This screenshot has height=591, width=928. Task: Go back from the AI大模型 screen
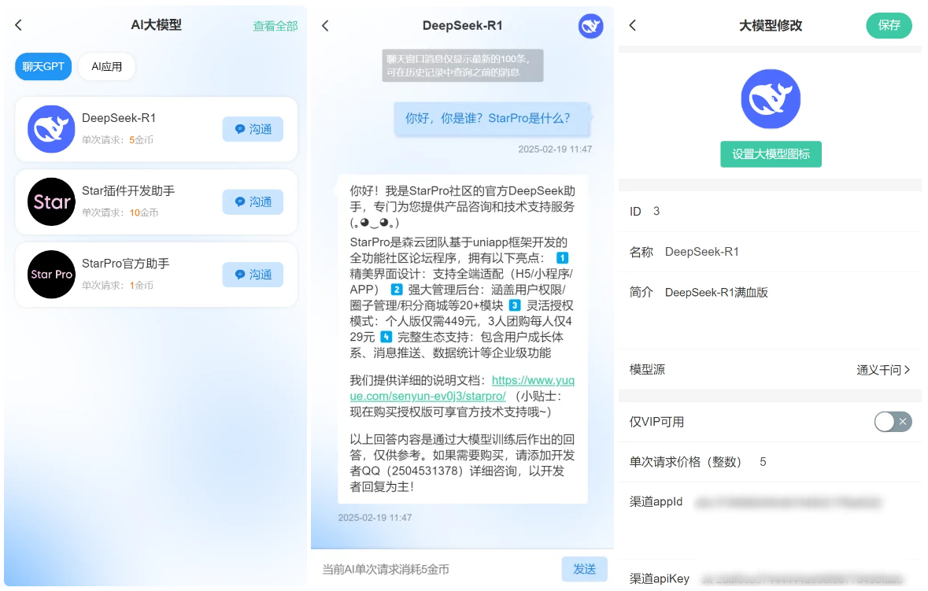click(x=18, y=25)
